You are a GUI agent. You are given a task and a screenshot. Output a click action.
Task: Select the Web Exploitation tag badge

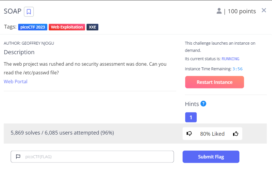67,27
